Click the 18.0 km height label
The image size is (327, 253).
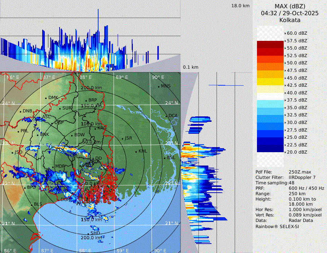pyautogui.click(x=240, y=6)
